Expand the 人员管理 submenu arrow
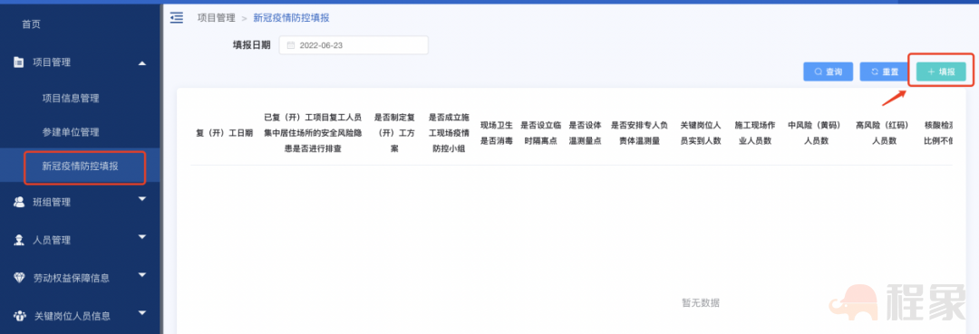979x334 pixels. click(x=141, y=237)
